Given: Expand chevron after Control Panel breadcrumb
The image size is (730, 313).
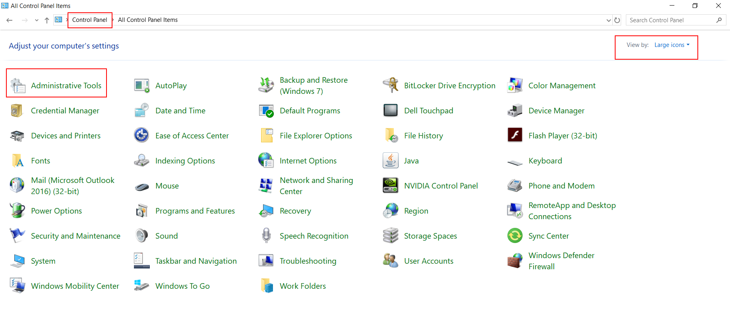Looking at the screenshot, I should [112, 20].
